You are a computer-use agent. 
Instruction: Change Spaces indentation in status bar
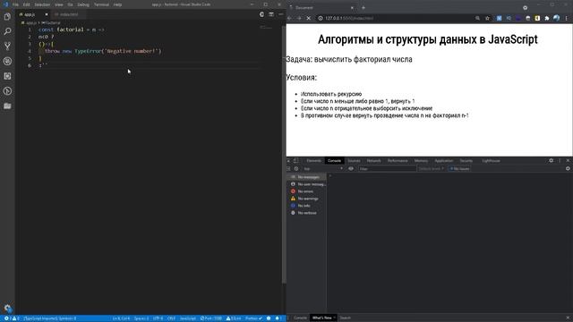141,318
